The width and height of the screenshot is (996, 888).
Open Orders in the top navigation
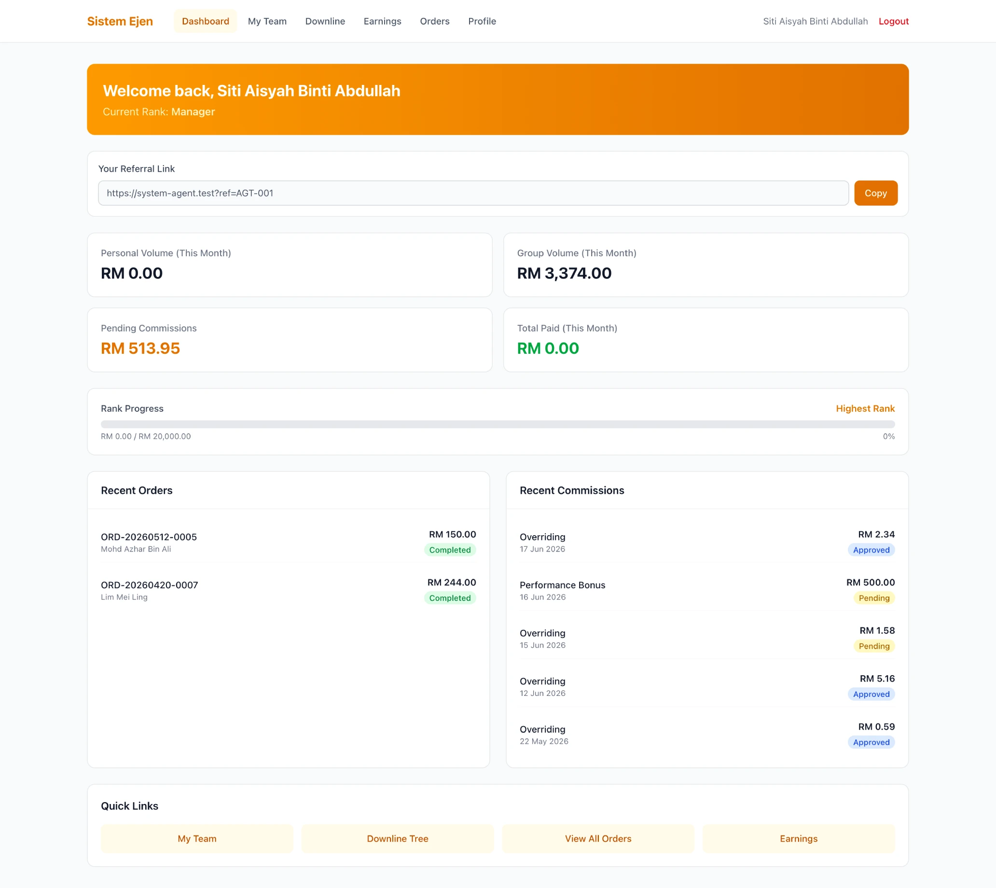click(x=434, y=21)
